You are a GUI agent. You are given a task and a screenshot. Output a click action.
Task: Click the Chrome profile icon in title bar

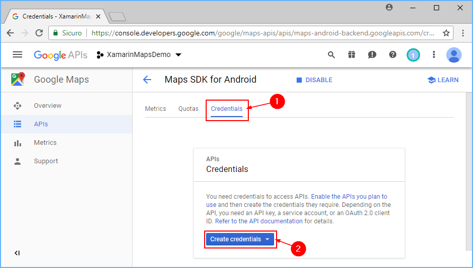pos(389,7)
